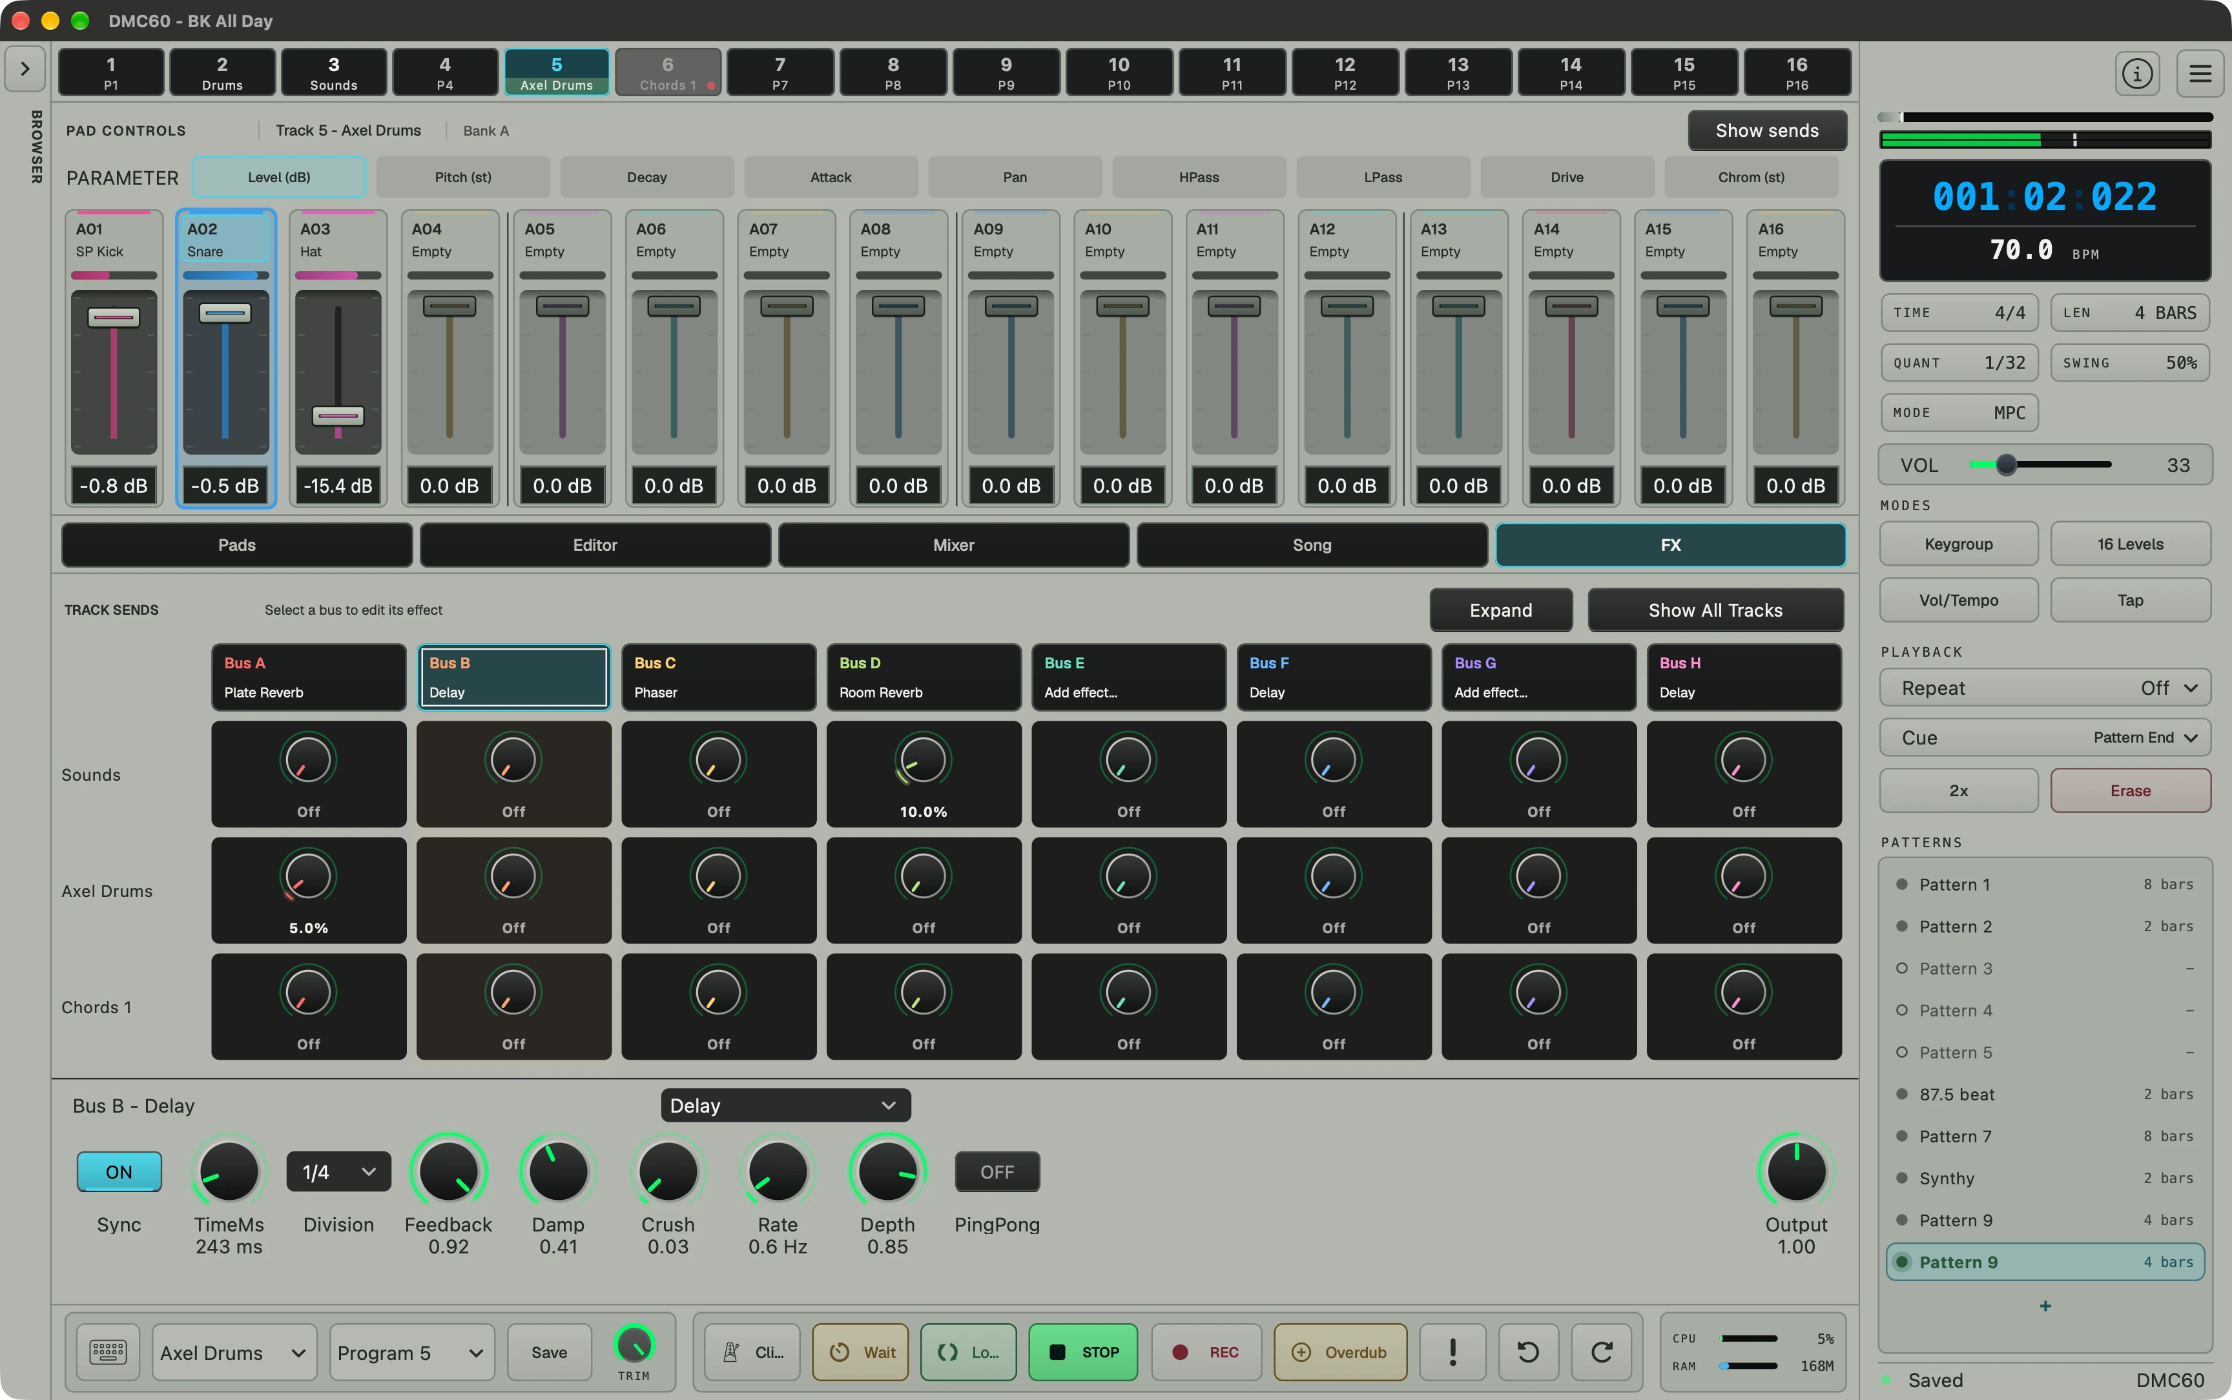Image resolution: width=2232 pixels, height=1400 pixels.
Task: Click Axel Drums send knob for Bus F
Action: pos(1333,876)
